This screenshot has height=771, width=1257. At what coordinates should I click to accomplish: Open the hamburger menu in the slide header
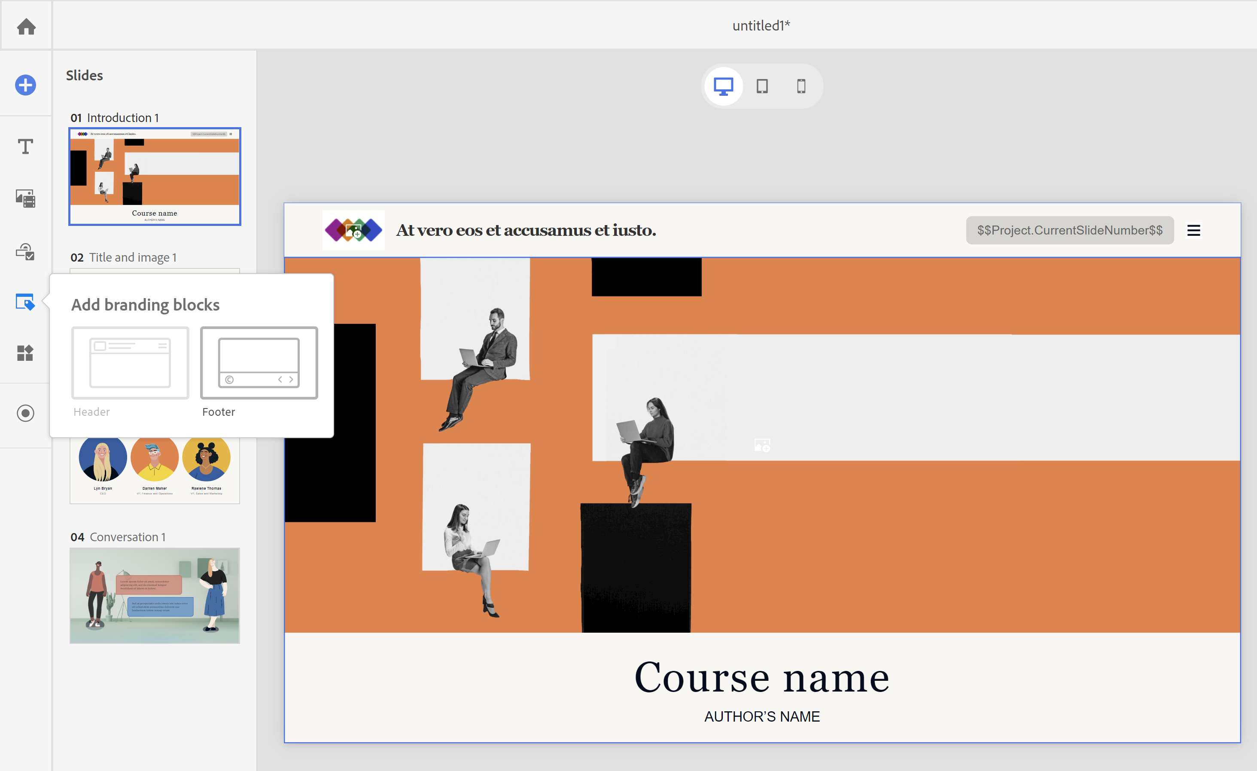coord(1193,230)
